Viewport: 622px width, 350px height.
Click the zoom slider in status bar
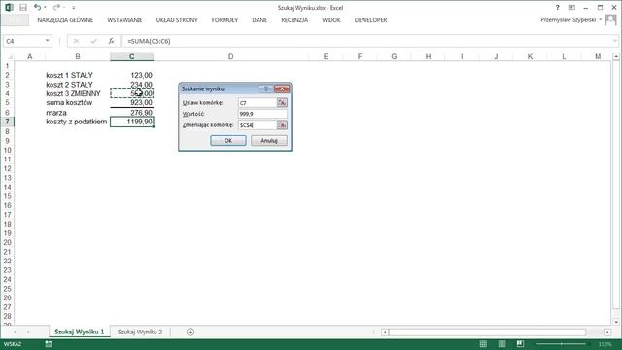pyautogui.click(x=562, y=344)
